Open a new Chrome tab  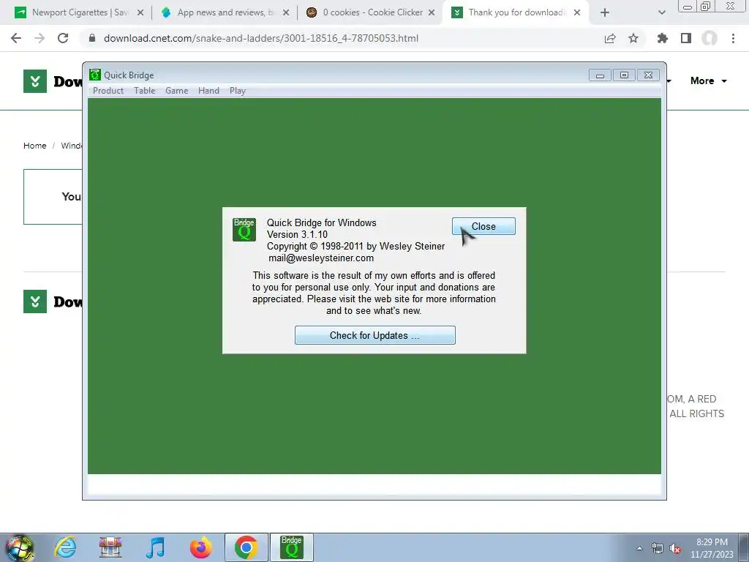(605, 13)
